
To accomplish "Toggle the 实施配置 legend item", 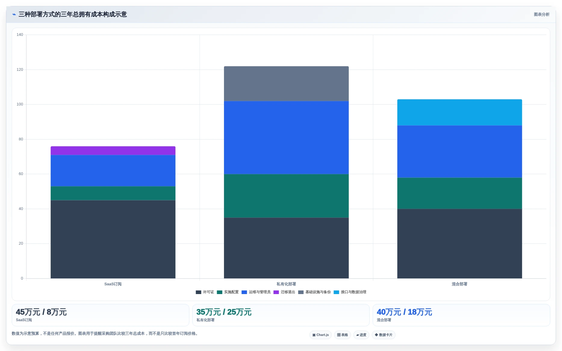I will click(x=228, y=292).
